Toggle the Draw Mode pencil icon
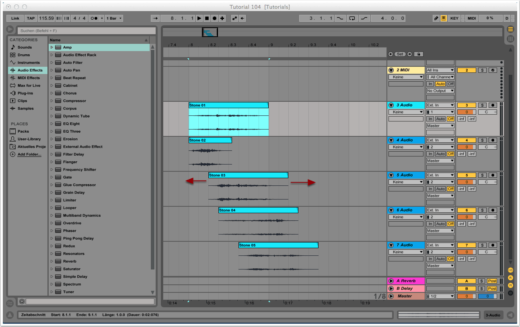The width and height of the screenshot is (520, 327). pos(436,18)
